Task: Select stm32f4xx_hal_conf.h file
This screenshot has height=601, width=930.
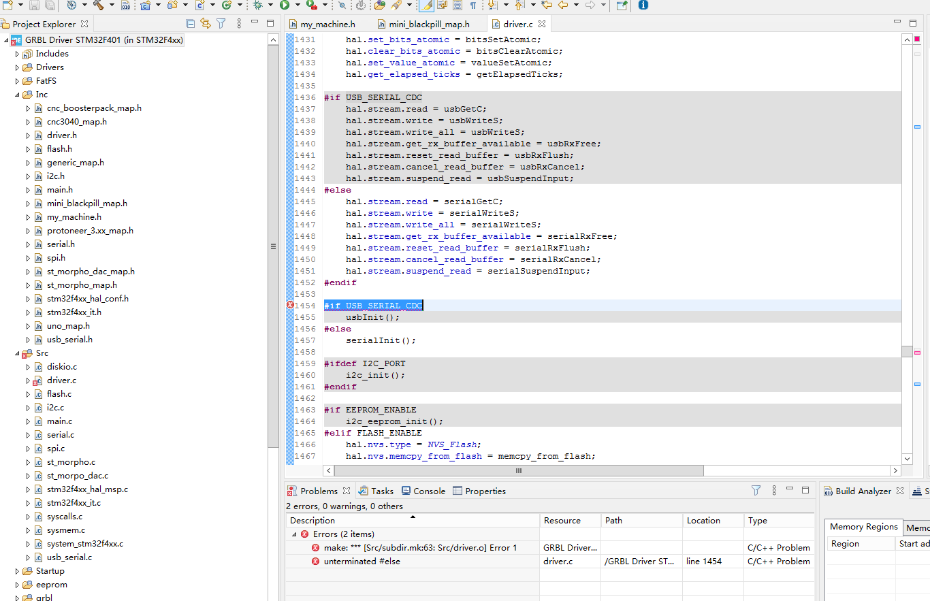Action: click(x=87, y=299)
